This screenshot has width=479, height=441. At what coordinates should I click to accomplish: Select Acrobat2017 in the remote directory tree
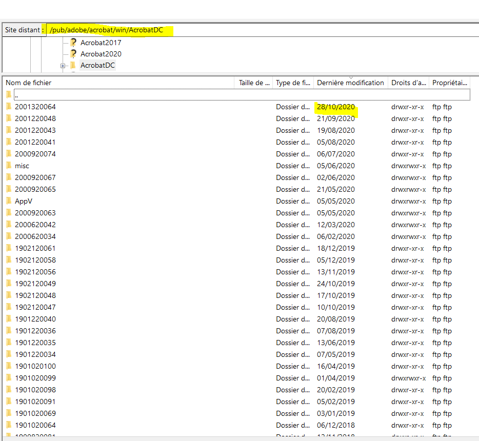click(101, 43)
